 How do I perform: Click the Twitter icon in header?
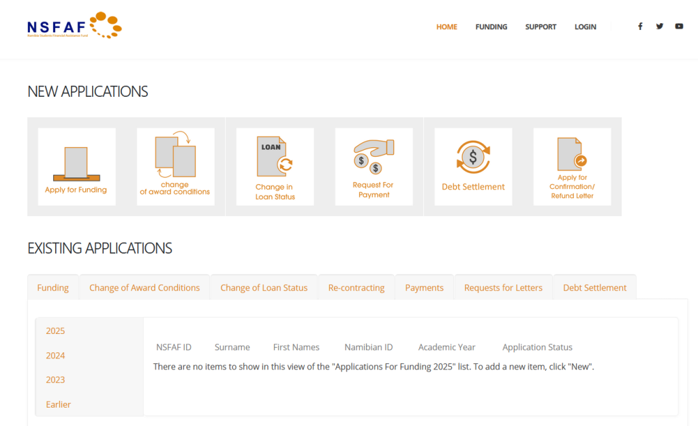[659, 27]
